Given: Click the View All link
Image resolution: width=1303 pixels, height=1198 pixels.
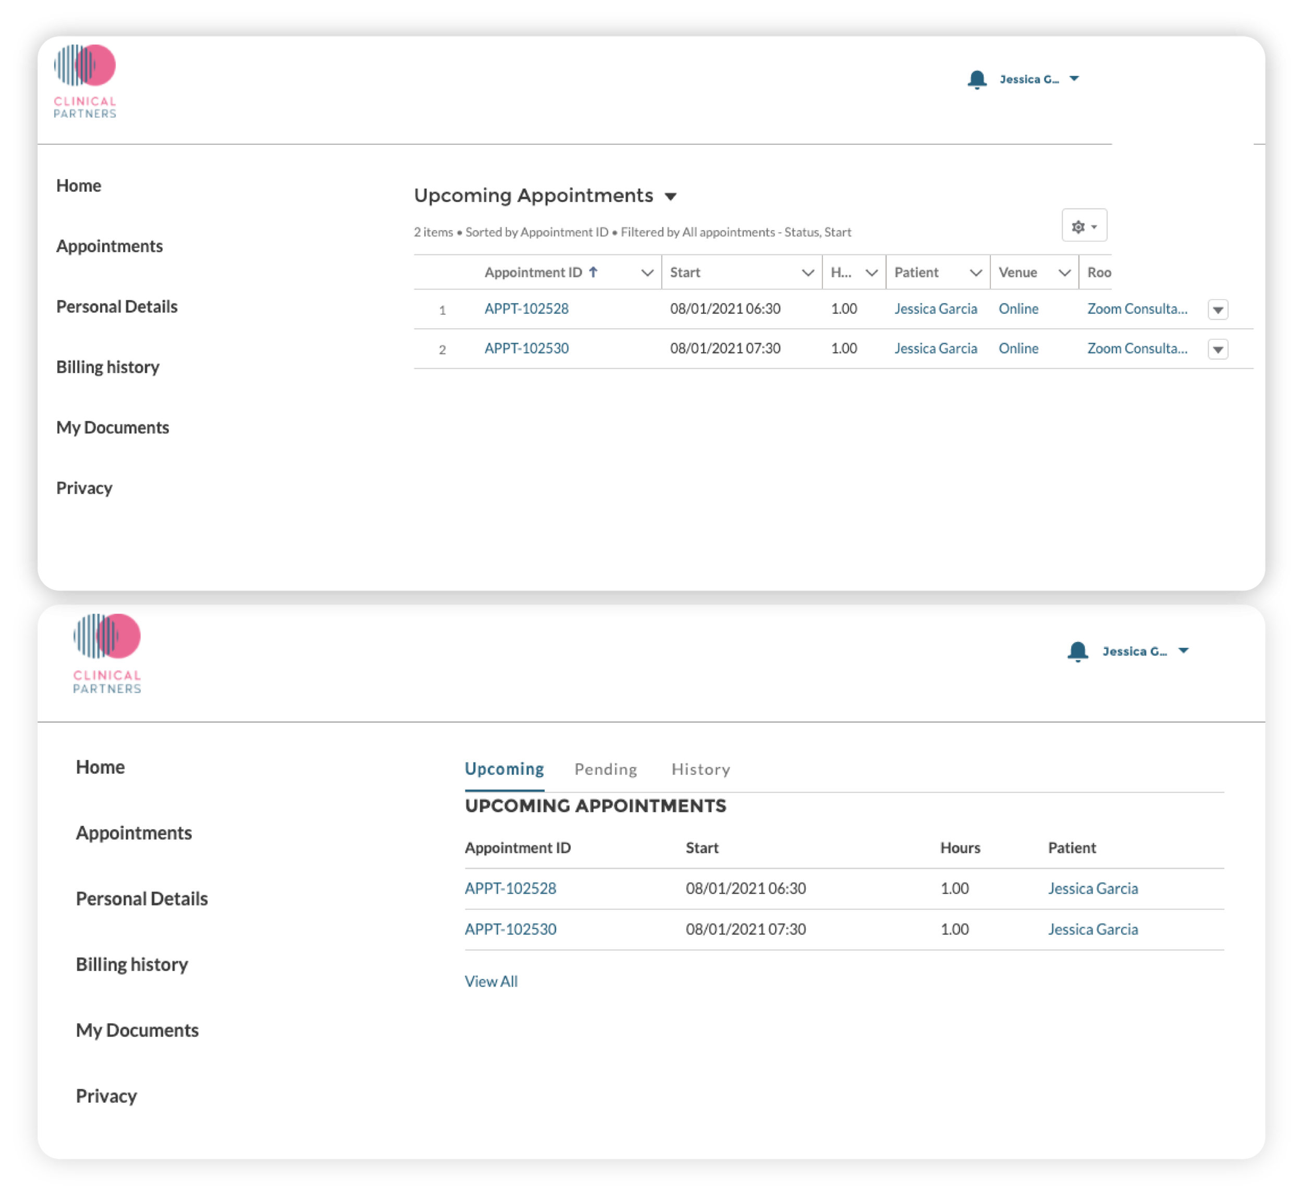Looking at the screenshot, I should [x=491, y=982].
